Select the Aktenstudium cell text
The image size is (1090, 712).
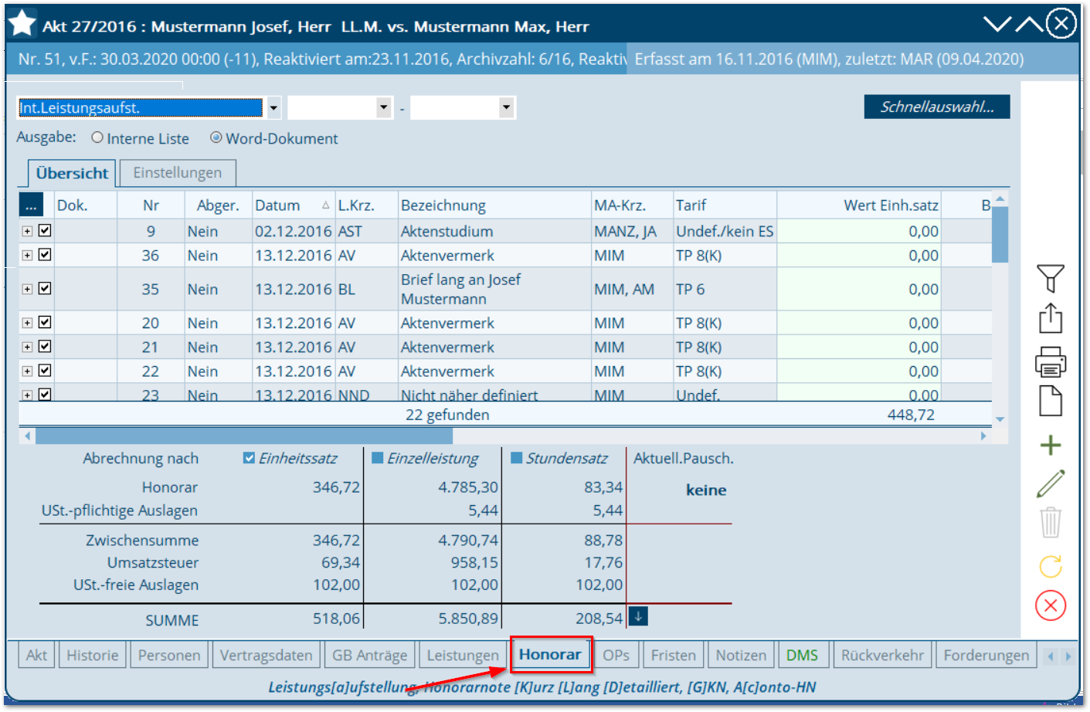pyautogui.click(x=447, y=231)
